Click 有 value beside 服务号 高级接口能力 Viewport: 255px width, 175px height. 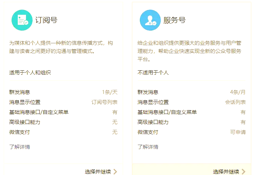coord(243,122)
